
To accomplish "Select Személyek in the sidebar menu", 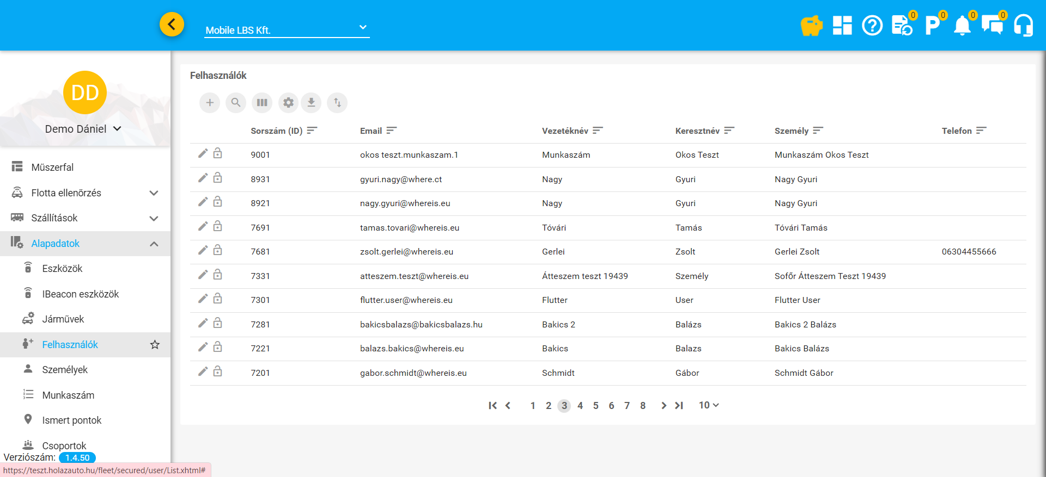I will (65, 370).
